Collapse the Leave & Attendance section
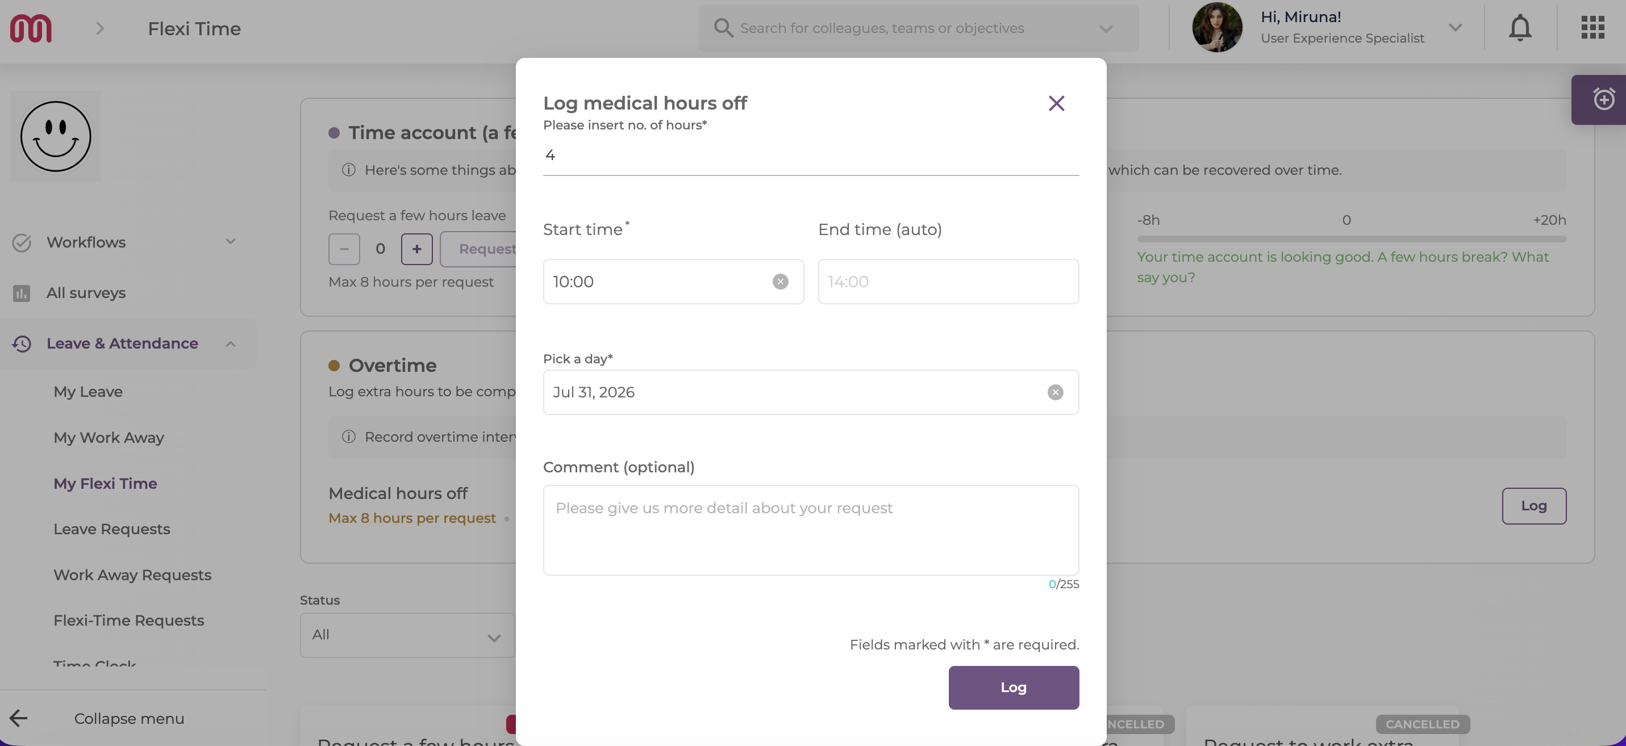 click(231, 343)
